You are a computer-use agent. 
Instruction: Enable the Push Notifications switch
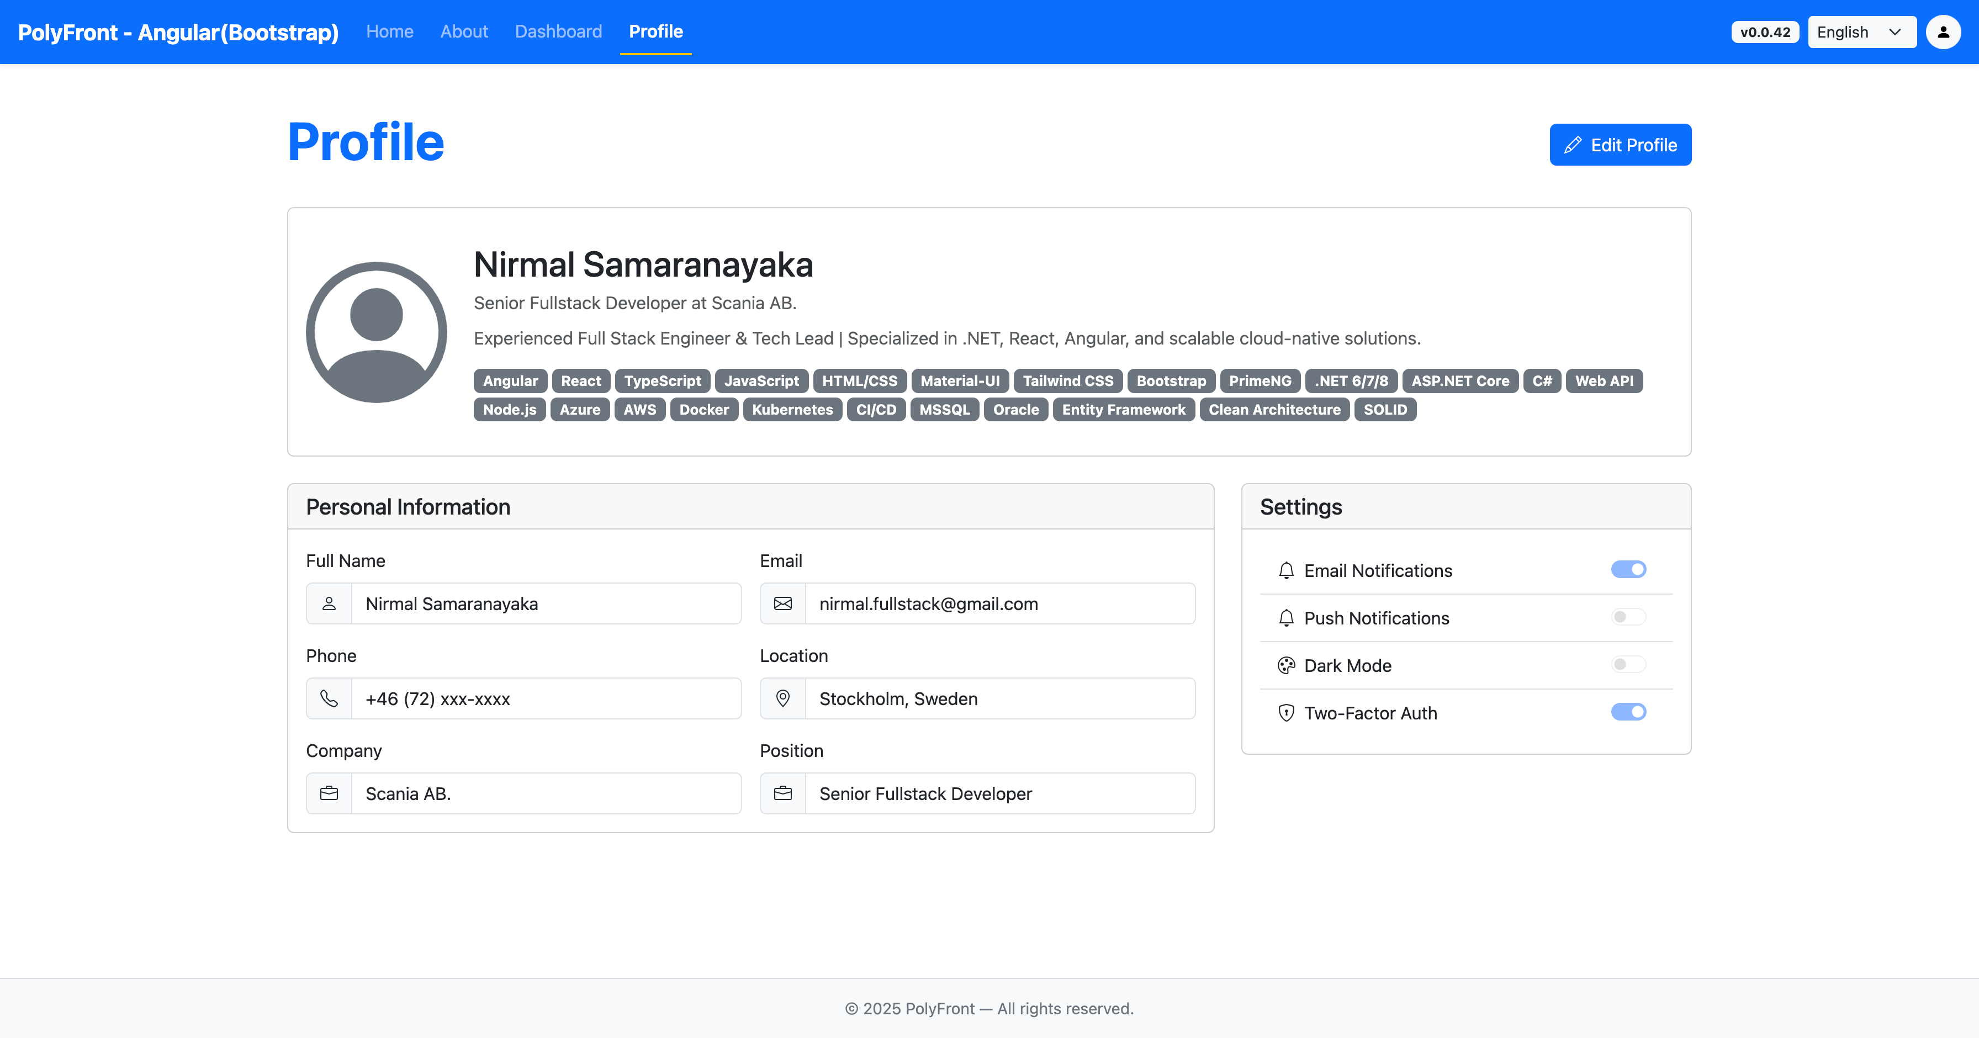[x=1628, y=617]
